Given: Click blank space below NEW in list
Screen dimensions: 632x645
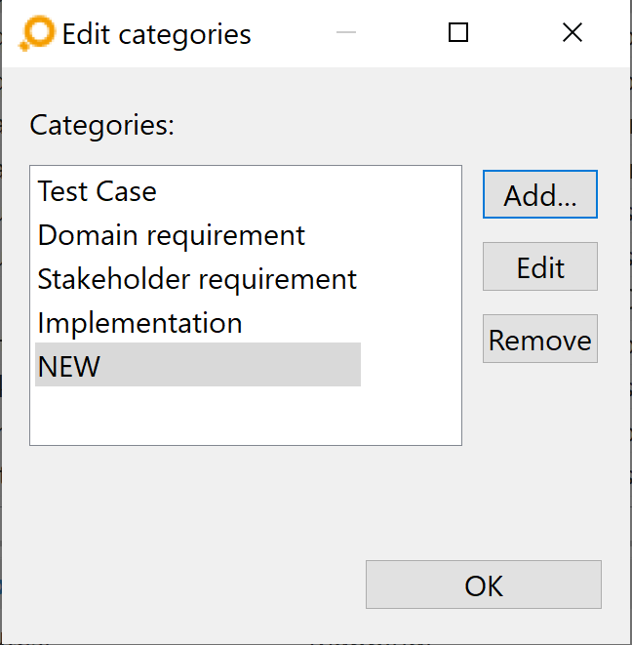Looking at the screenshot, I should [x=246, y=416].
